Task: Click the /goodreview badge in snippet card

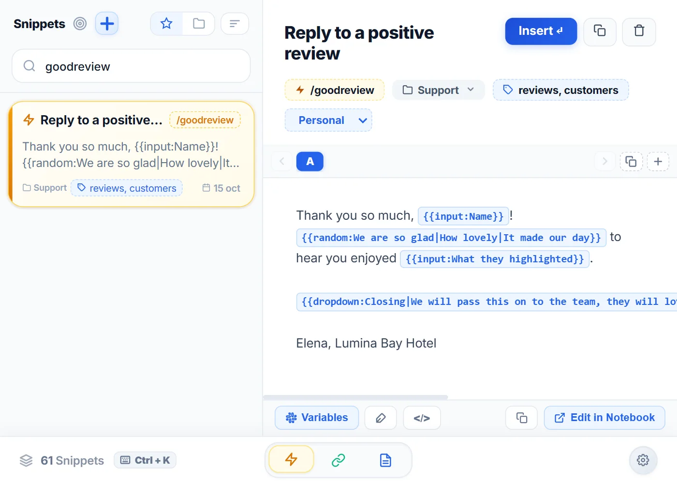Action: tap(205, 120)
